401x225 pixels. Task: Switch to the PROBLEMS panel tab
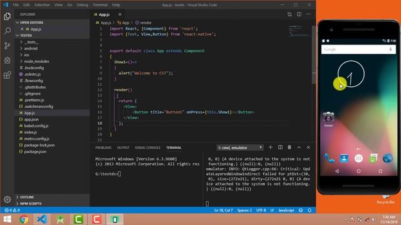(x=103, y=147)
